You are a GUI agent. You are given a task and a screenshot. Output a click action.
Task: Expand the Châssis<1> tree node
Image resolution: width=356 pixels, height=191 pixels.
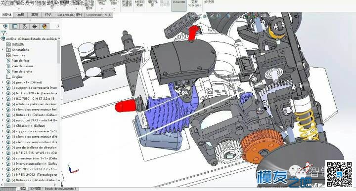pos(2,126)
